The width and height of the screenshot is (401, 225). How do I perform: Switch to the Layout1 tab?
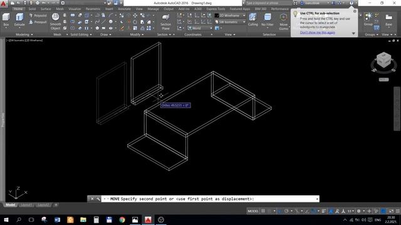[26, 205]
